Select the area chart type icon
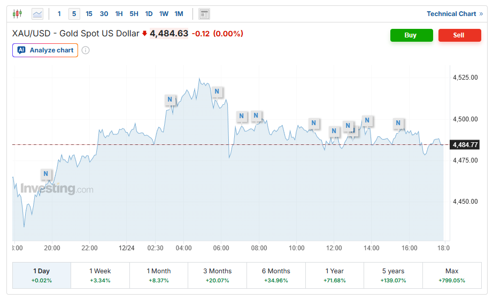 point(37,14)
